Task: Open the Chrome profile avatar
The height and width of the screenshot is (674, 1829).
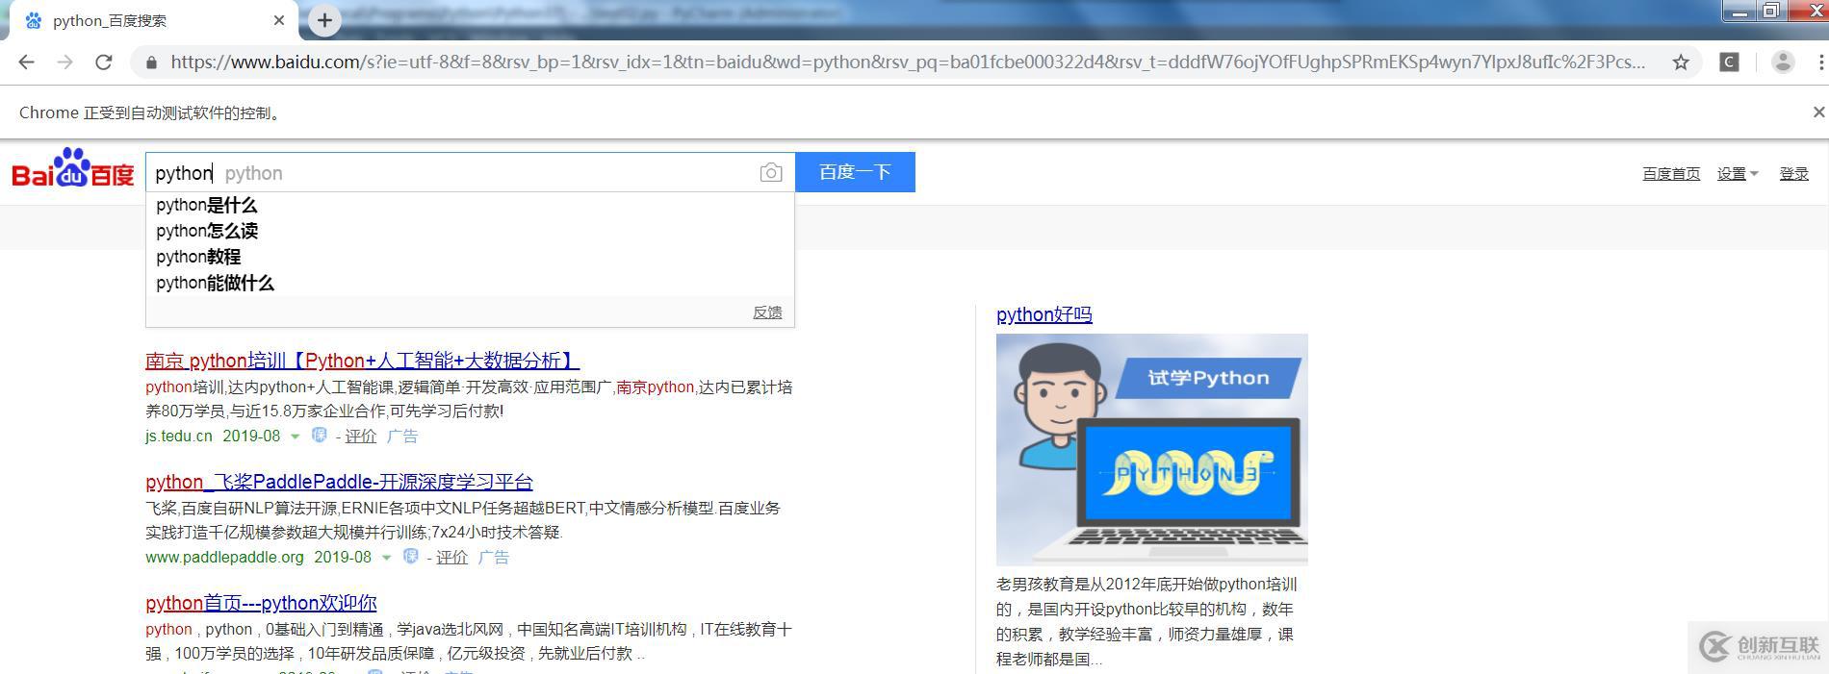Action: click(x=1783, y=62)
